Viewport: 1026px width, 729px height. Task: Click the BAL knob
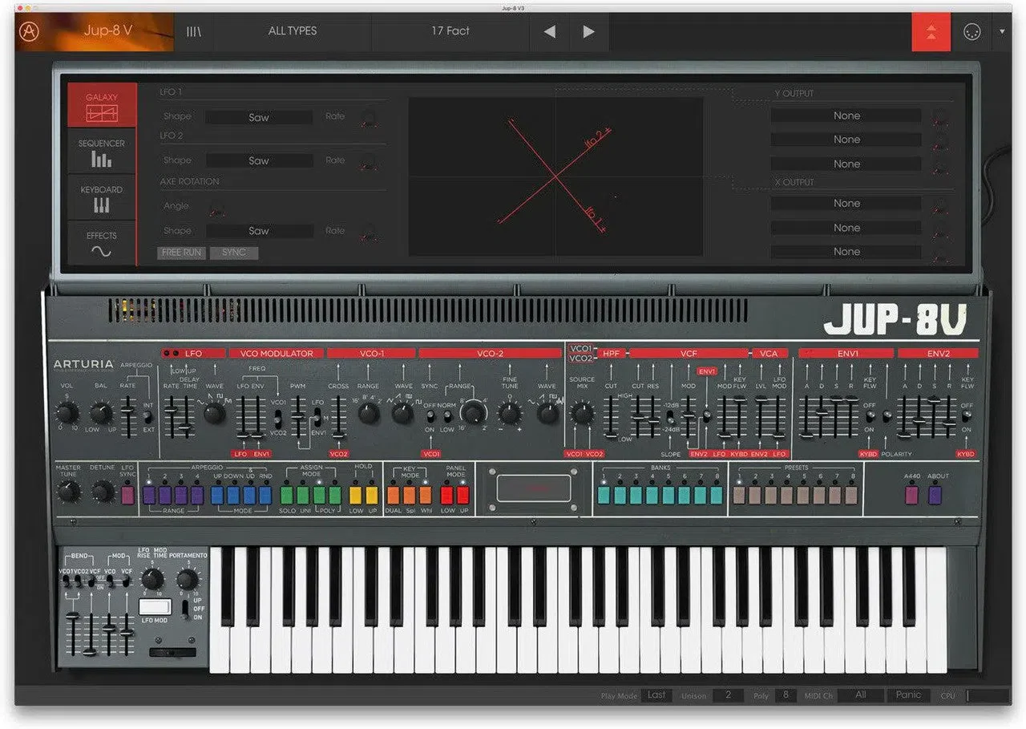100,413
